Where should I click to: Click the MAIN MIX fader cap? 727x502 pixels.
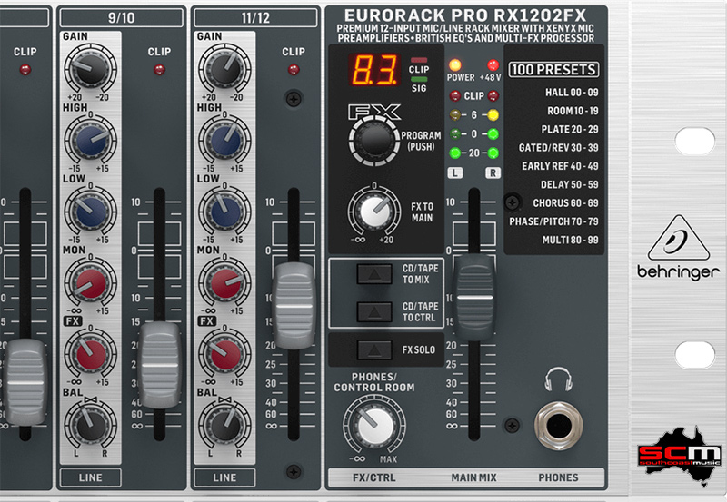[x=474, y=298]
